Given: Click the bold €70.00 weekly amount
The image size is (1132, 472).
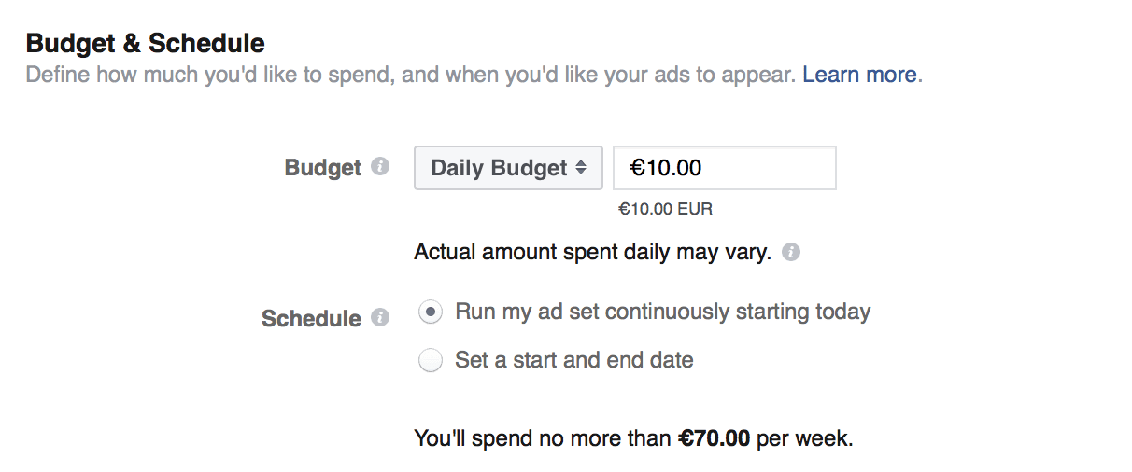Looking at the screenshot, I should coord(713,438).
